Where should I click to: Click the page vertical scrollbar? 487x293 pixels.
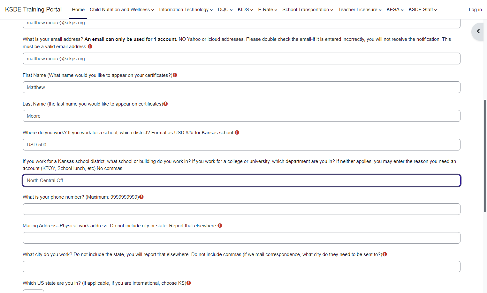click(x=485, y=156)
